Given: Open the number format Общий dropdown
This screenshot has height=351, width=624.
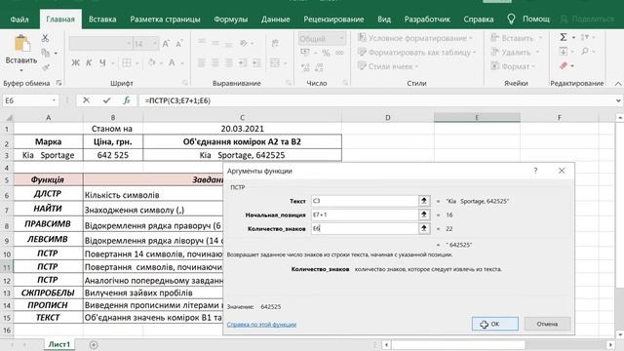Looking at the screenshot, I should [x=341, y=39].
